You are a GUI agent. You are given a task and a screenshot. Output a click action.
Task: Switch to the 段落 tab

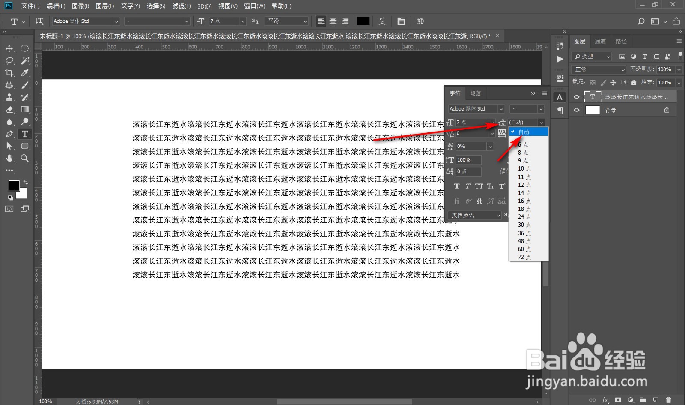coord(476,93)
